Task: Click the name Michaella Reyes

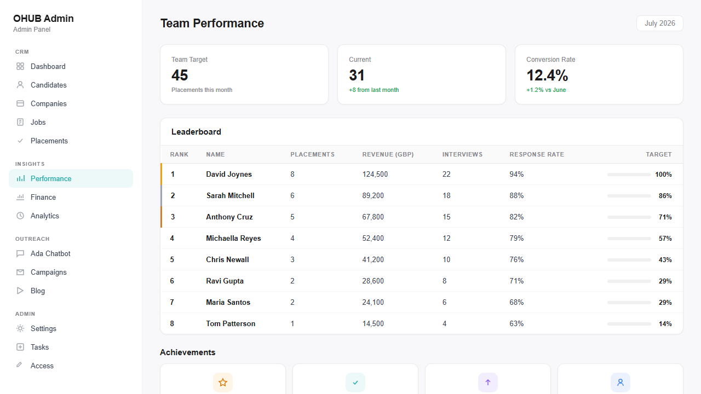Action: click(x=233, y=238)
